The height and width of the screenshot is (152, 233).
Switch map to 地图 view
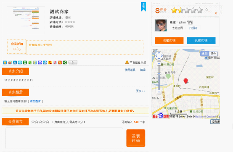[204, 54]
